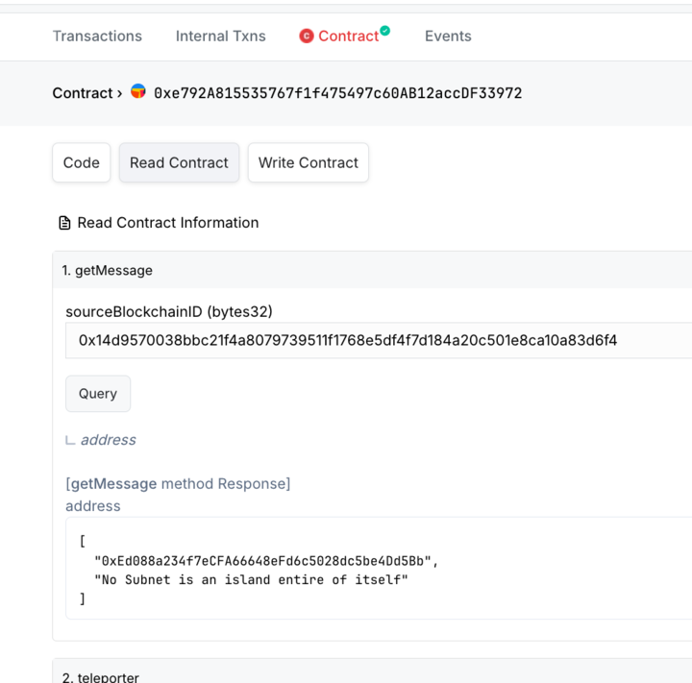Click the [getMessage method Response] text
Image resolution: width=692 pixels, height=683 pixels.
coord(178,483)
